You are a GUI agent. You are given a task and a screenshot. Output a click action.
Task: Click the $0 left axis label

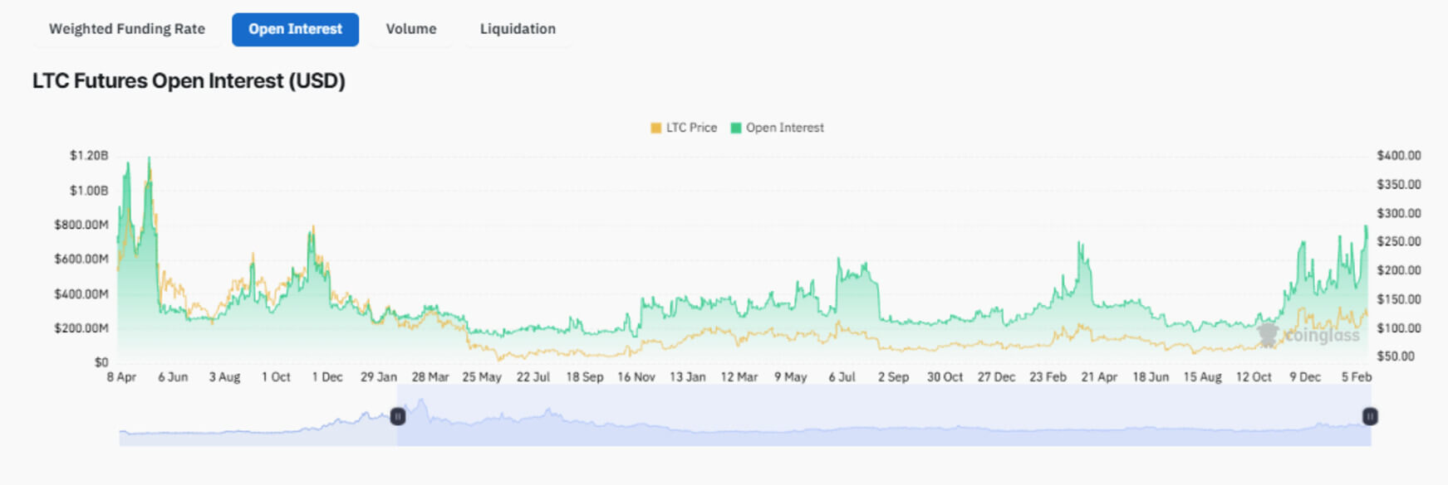tap(101, 362)
